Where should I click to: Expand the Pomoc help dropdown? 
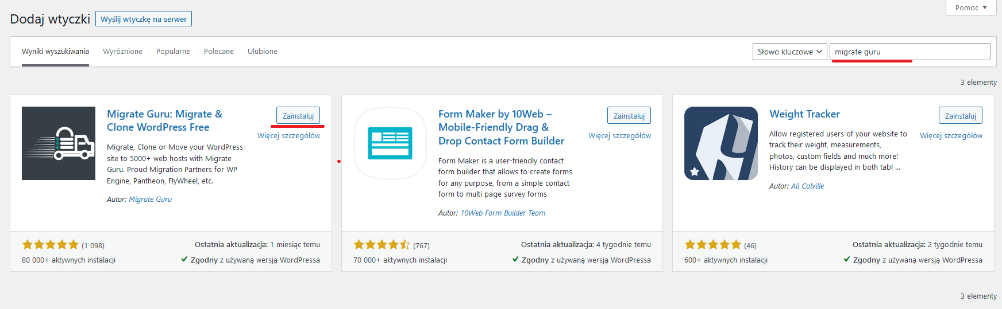[971, 7]
